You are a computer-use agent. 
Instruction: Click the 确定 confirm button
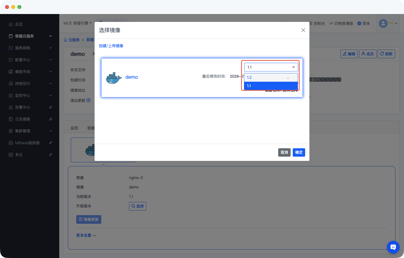[x=299, y=152]
